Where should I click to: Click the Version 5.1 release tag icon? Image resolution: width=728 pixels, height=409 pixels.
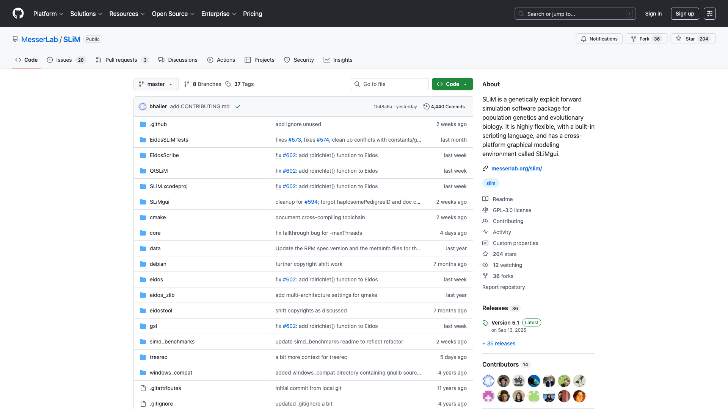coord(485,323)
